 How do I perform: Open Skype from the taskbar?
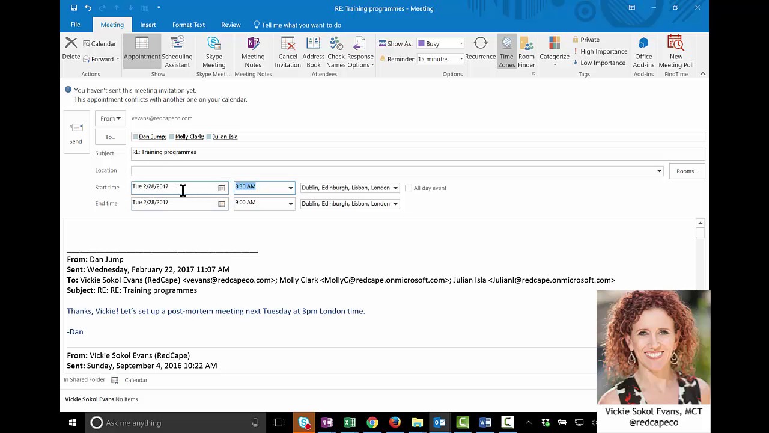304,423
